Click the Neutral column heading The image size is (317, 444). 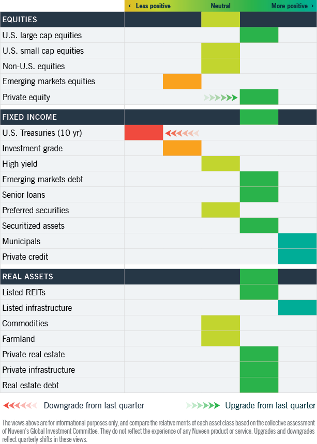pos(220,6)
